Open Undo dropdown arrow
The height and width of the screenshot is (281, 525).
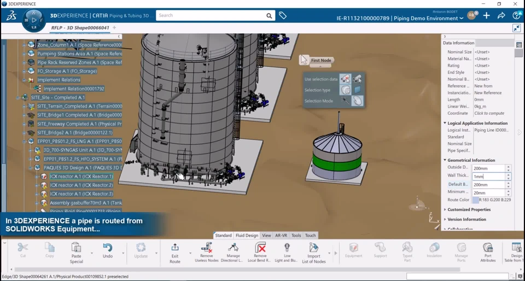pyautogui.click(x=123, y=253)
